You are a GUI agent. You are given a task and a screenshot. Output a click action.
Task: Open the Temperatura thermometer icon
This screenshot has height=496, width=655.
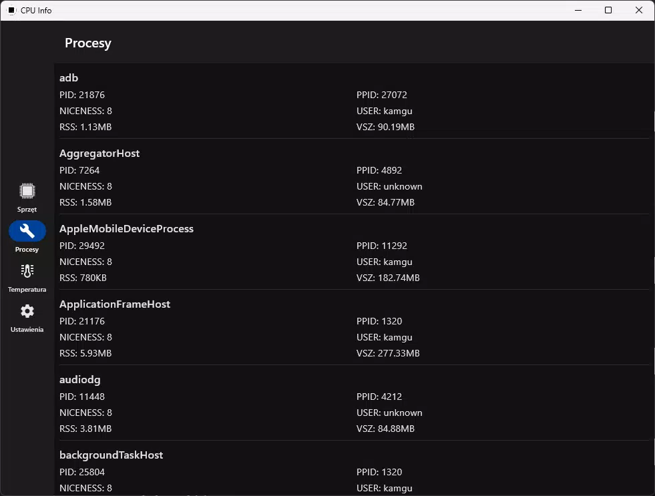tap(27, 271)
